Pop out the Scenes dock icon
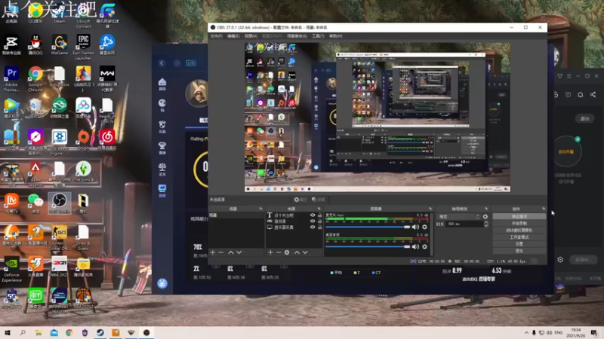604x339 pixels. [x=260, y=209]
